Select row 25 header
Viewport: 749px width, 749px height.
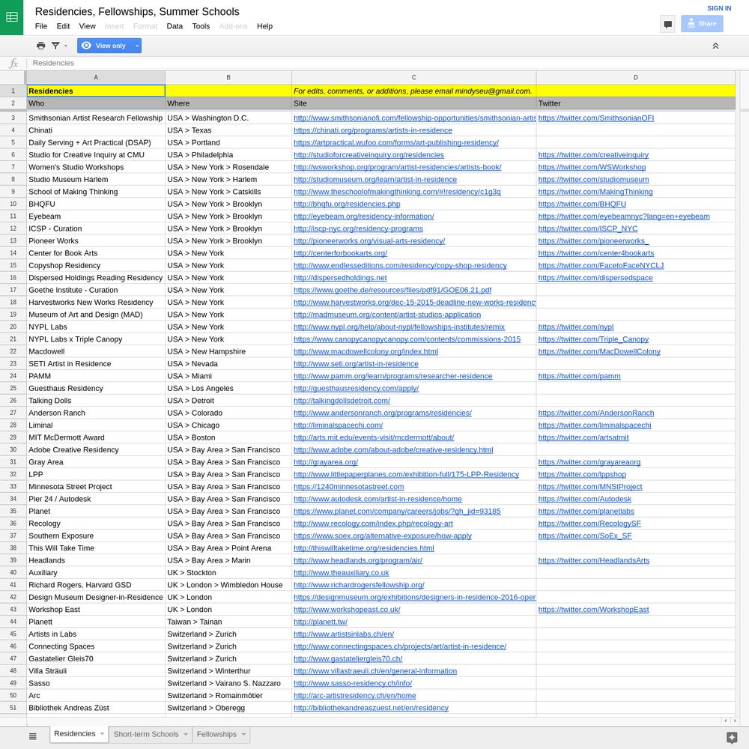(x=13, y=388)
